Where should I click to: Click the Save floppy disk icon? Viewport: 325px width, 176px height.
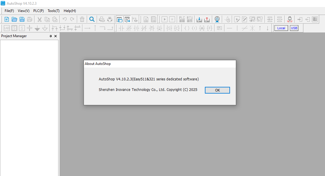click(22, 20)
